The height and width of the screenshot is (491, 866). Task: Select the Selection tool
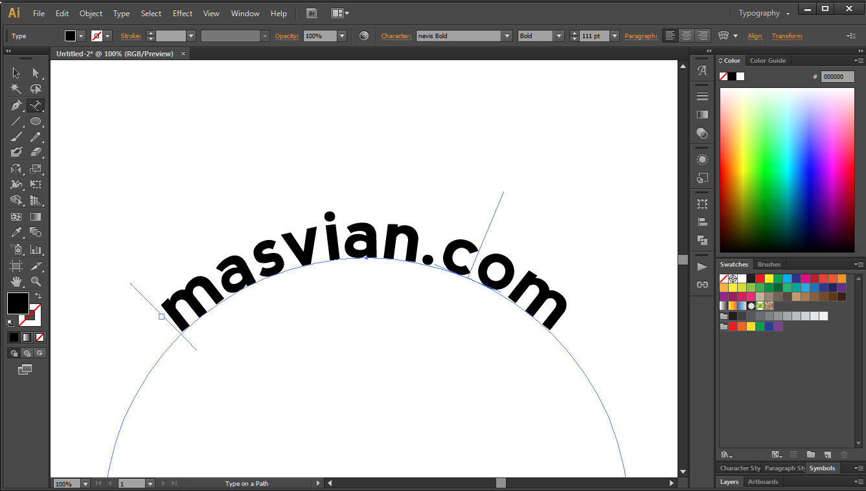[15, 72]
